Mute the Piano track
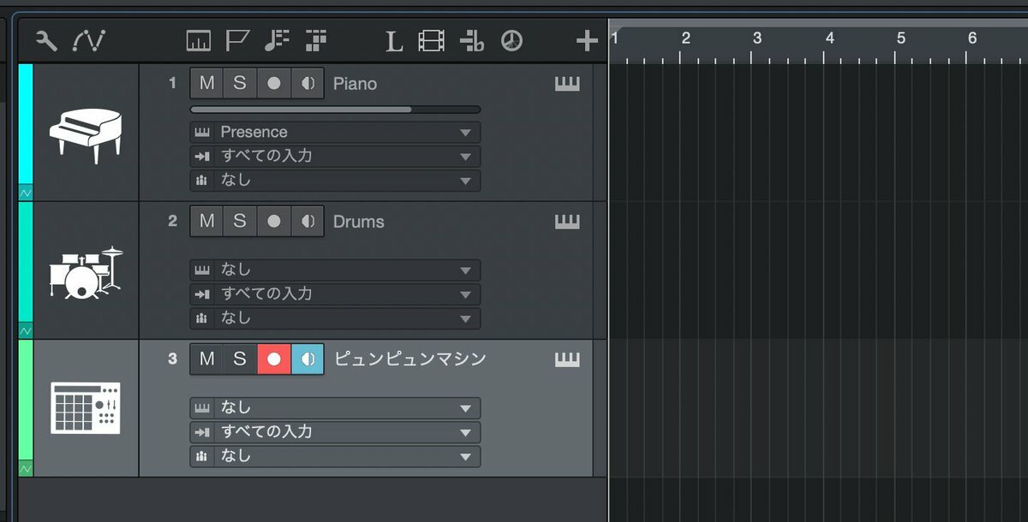1028x522 pixels. coord(206,83)
